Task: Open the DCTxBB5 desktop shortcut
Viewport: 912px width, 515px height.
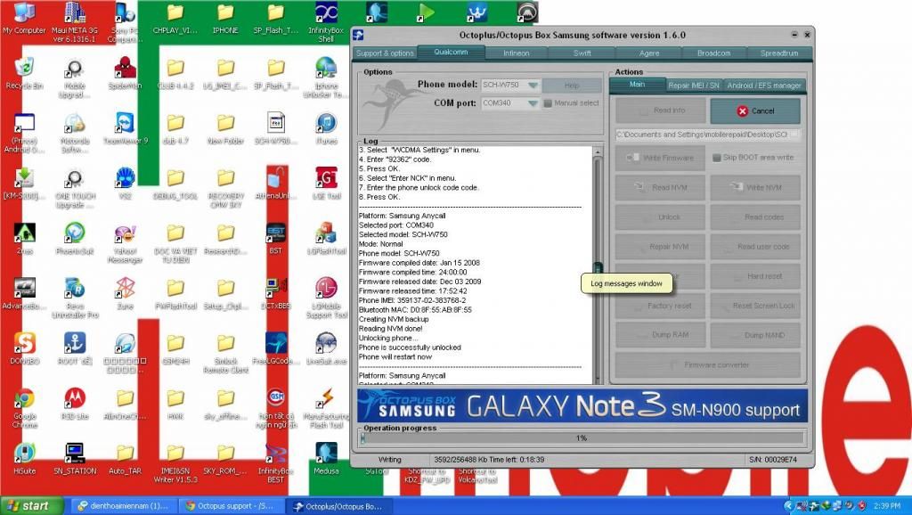Action: pos(276,293)
